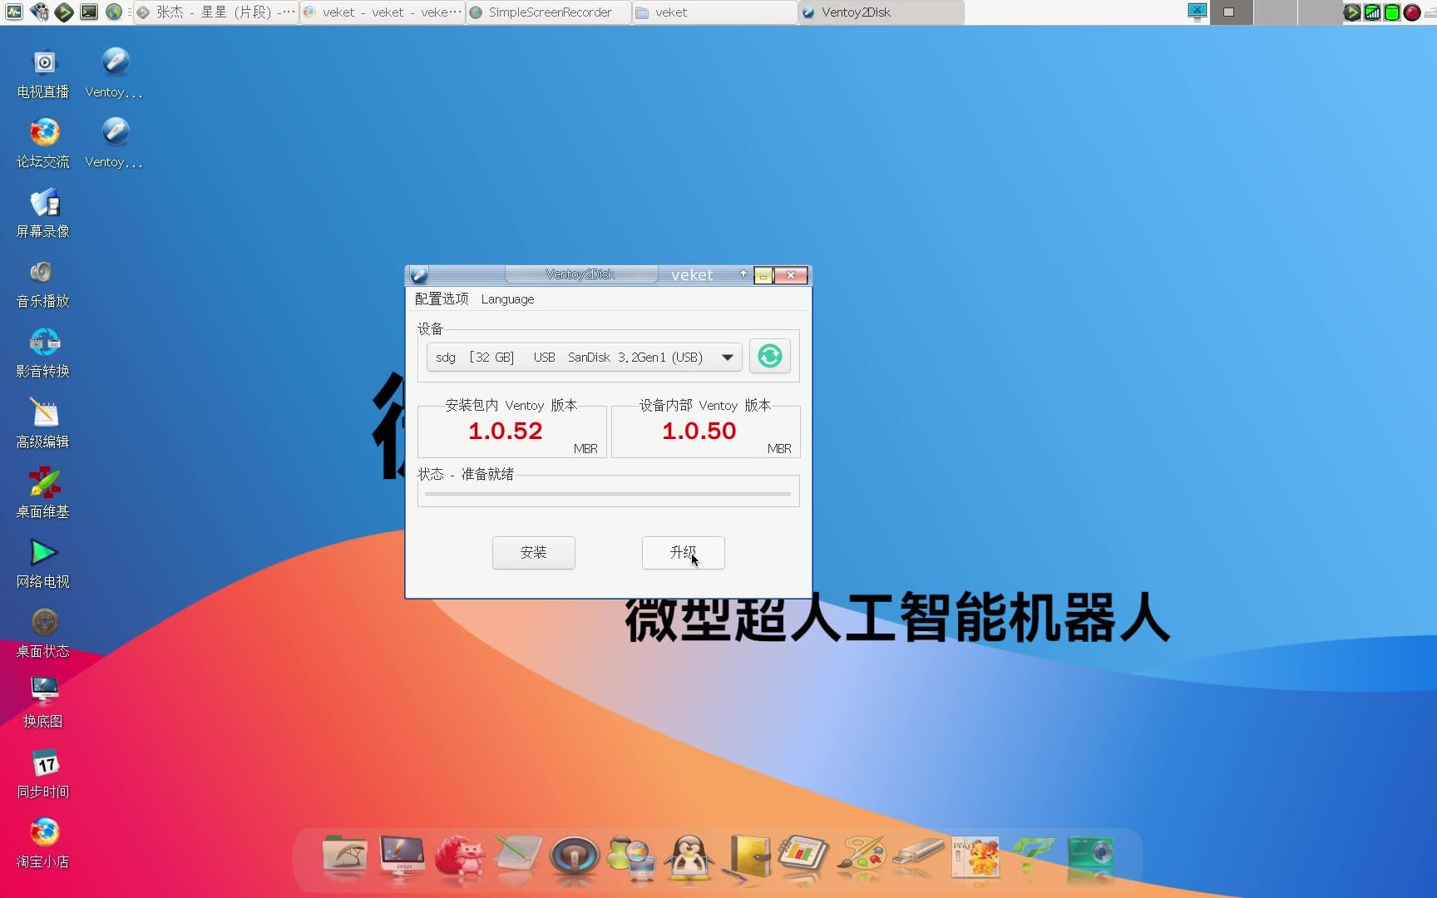
Task: Refresh the device list in Ventoy2Disk
Action: click(769, 356)
